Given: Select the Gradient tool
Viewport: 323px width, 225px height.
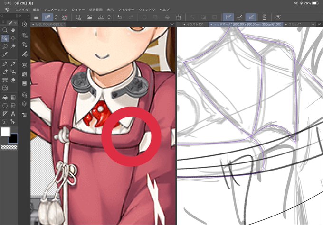Looking at the screenshot, I should (13, 98).
